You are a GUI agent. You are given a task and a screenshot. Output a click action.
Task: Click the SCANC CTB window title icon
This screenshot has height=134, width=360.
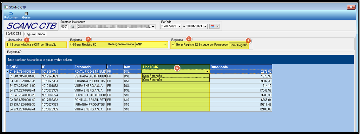[6, 7]
